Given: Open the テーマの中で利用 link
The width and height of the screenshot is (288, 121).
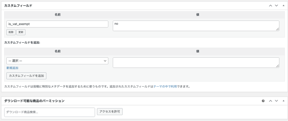Looking at the screenshot, I should point(165,86).
